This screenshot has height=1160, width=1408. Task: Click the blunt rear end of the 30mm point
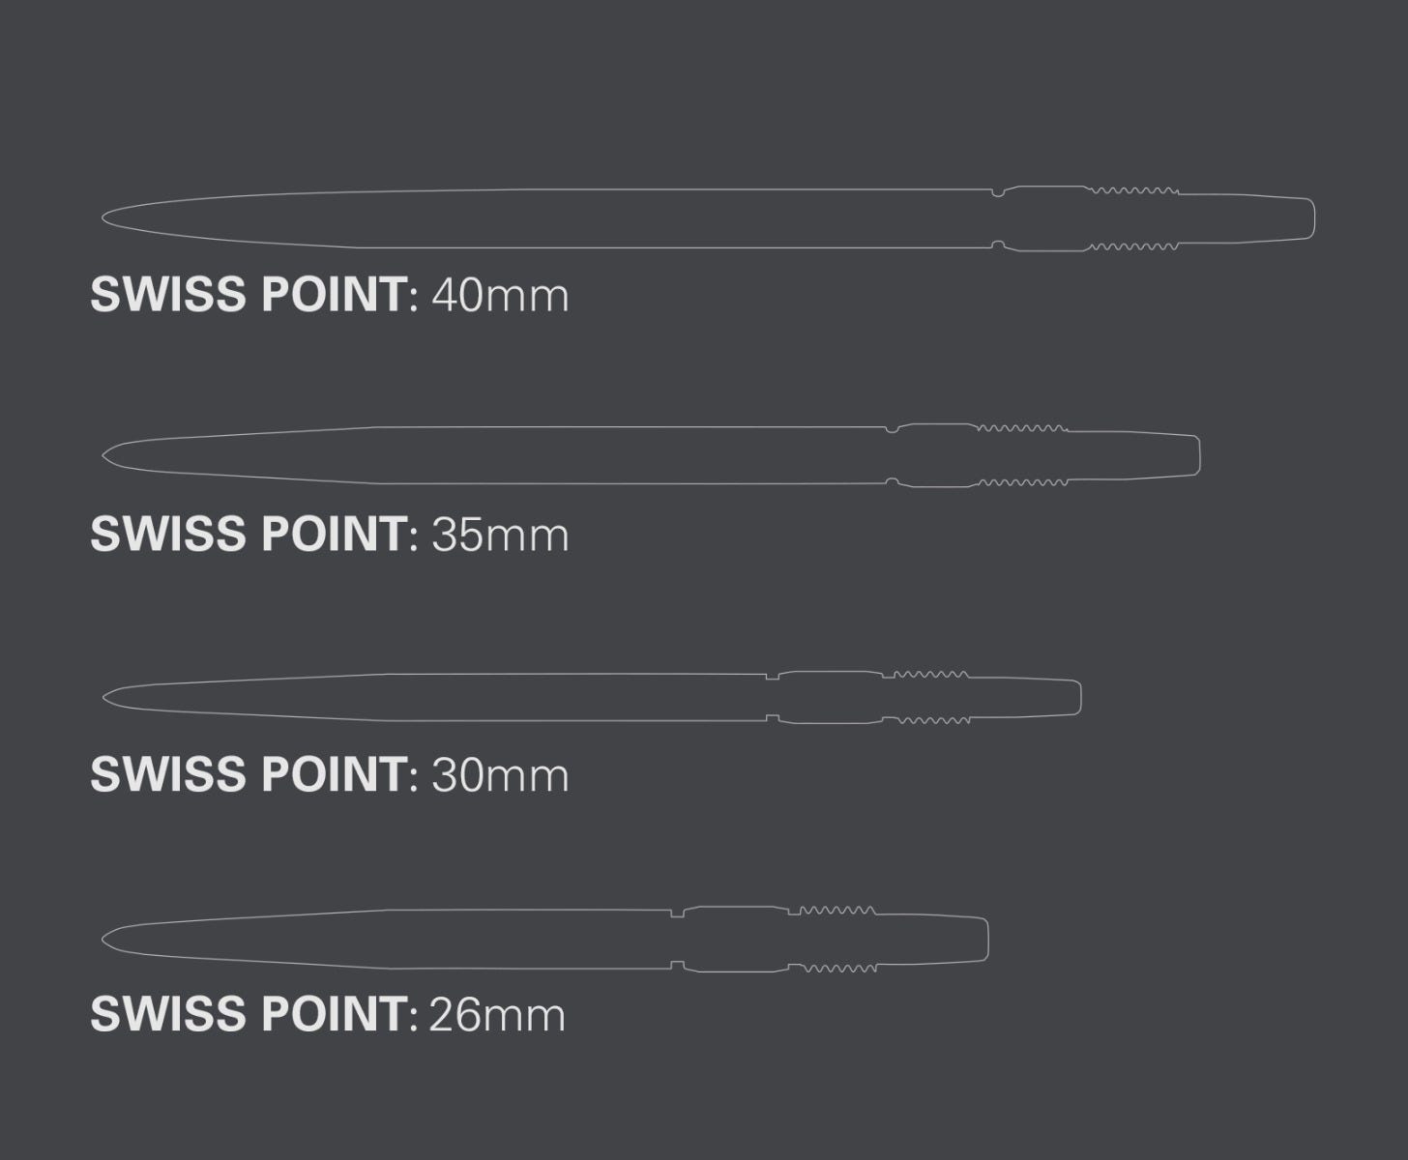[1075, 697]
